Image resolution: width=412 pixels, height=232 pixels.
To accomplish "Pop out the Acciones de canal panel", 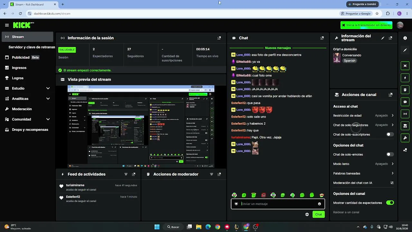I will [x=390, y=95].
